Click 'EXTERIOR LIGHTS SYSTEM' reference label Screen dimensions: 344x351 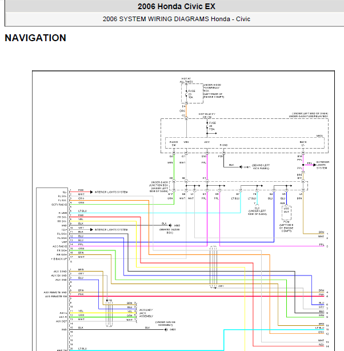pyautogui.click(x=322, y=165)
